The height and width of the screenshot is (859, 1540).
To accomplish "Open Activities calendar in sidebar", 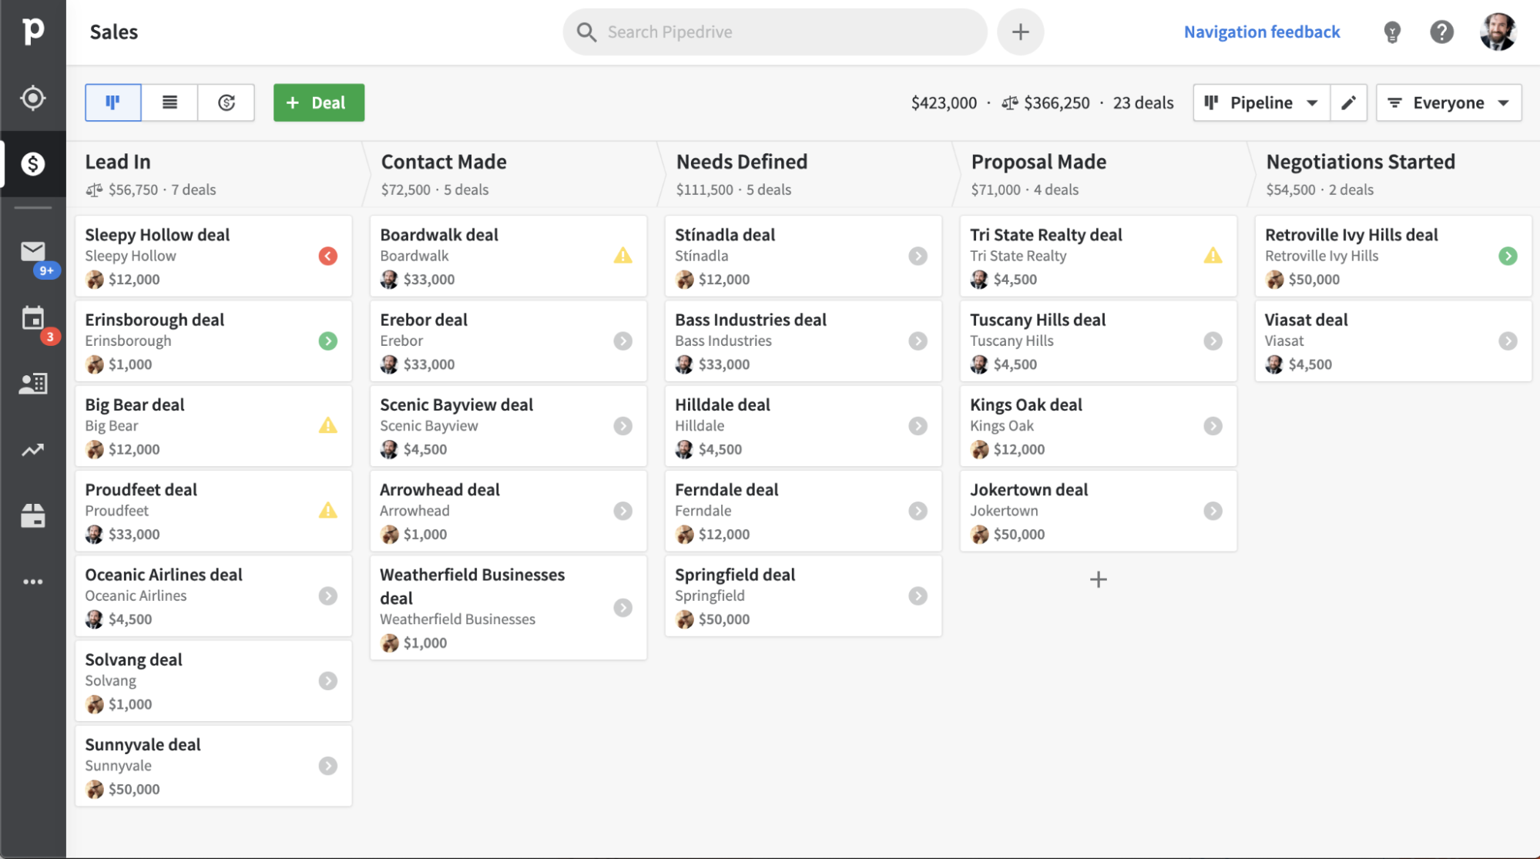I will pos(32,317).
